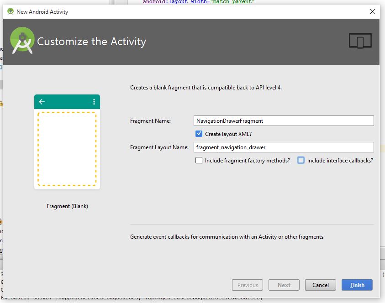Screen dimensions: 385x303
Task: Click the small Android icon in the title bar
Action: point(10,11)
